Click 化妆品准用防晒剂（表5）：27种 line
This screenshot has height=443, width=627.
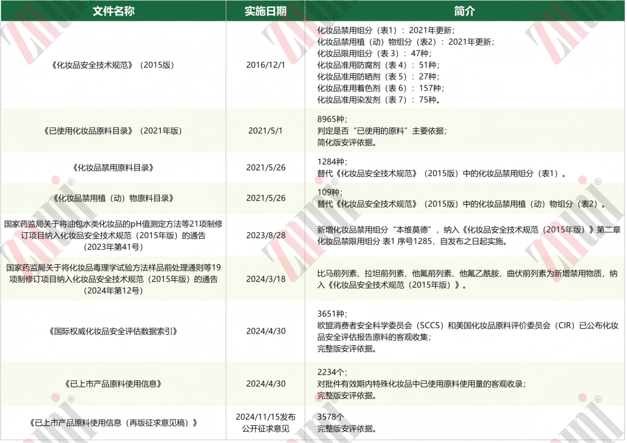click(378, 76)
